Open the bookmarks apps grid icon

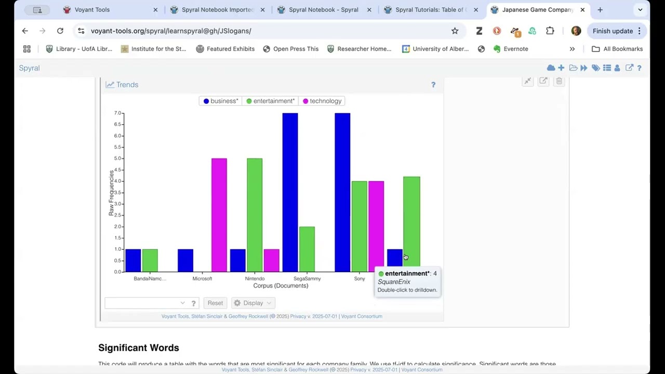[x=27, y=49]
